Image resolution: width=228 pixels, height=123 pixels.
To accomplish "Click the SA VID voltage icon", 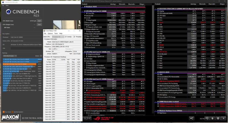I will [85, 18].
